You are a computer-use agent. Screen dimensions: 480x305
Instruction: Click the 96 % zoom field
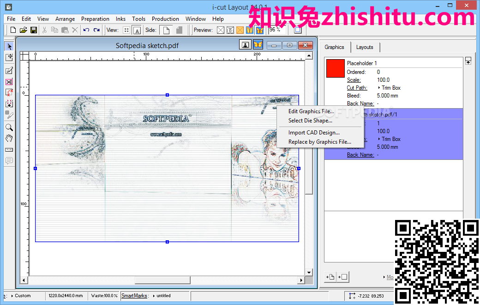[277, 30]
